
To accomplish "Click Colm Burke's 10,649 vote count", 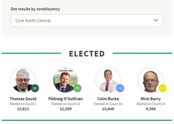I will point(108,109).
